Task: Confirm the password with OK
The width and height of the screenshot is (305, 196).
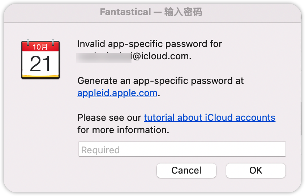Action: pyautogui.click(x=256, y=170)
